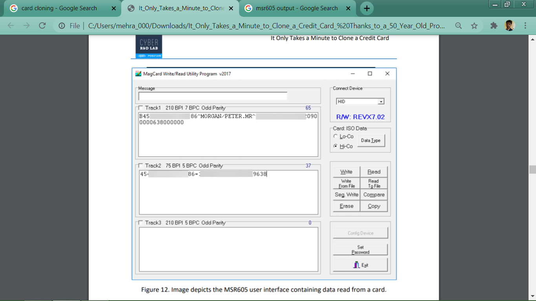The width and height of the screenshot is (536, 301).
Task: Close the msr605 output search tab
Action: (x=348, y=8)
